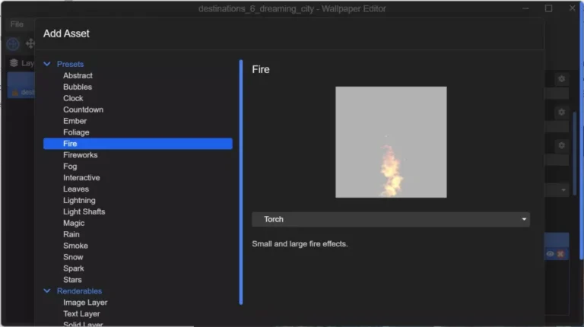Toggle the eye visibility icon on layer
Image resolution: width=584 pixels, height=327 pixels.
pos(551,254)
